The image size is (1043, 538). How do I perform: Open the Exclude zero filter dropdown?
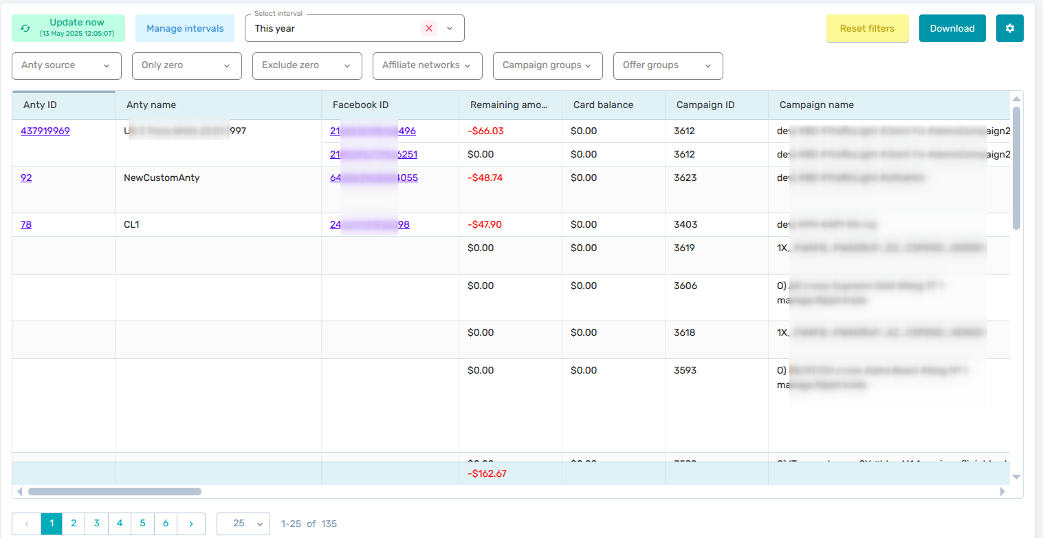pyautogui.click(x=307, y=65)
